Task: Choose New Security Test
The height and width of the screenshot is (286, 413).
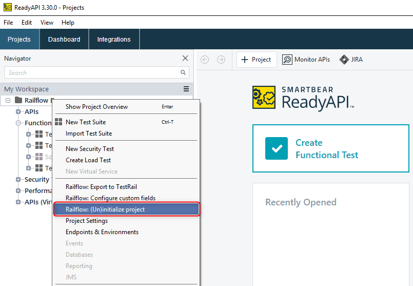Action: tap(126, 149)
